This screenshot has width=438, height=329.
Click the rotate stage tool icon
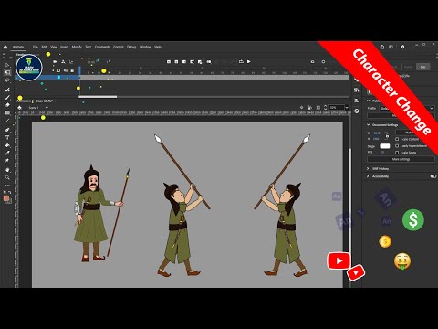pos(309,108)
